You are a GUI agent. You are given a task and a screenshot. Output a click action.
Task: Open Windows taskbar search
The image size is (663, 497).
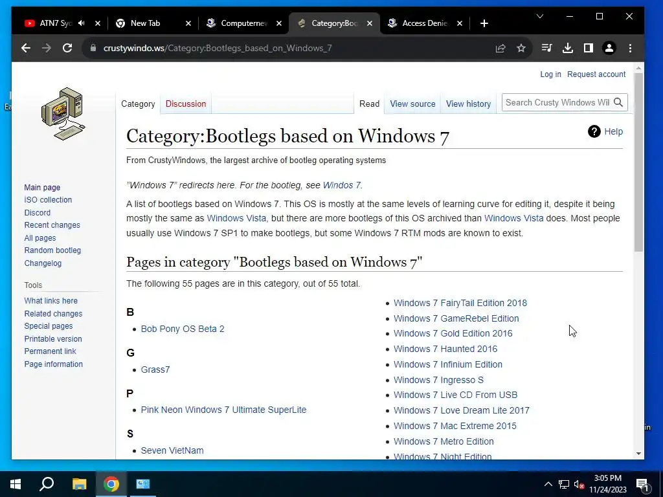tap(47, 484)
